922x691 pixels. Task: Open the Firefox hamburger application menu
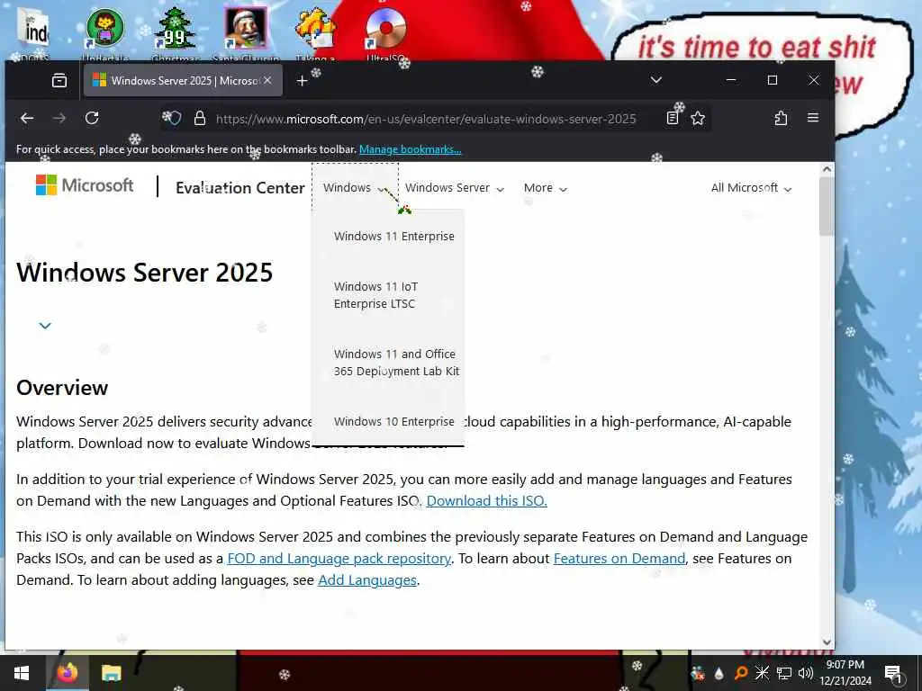pyautogui.click(x=813, y=118)
